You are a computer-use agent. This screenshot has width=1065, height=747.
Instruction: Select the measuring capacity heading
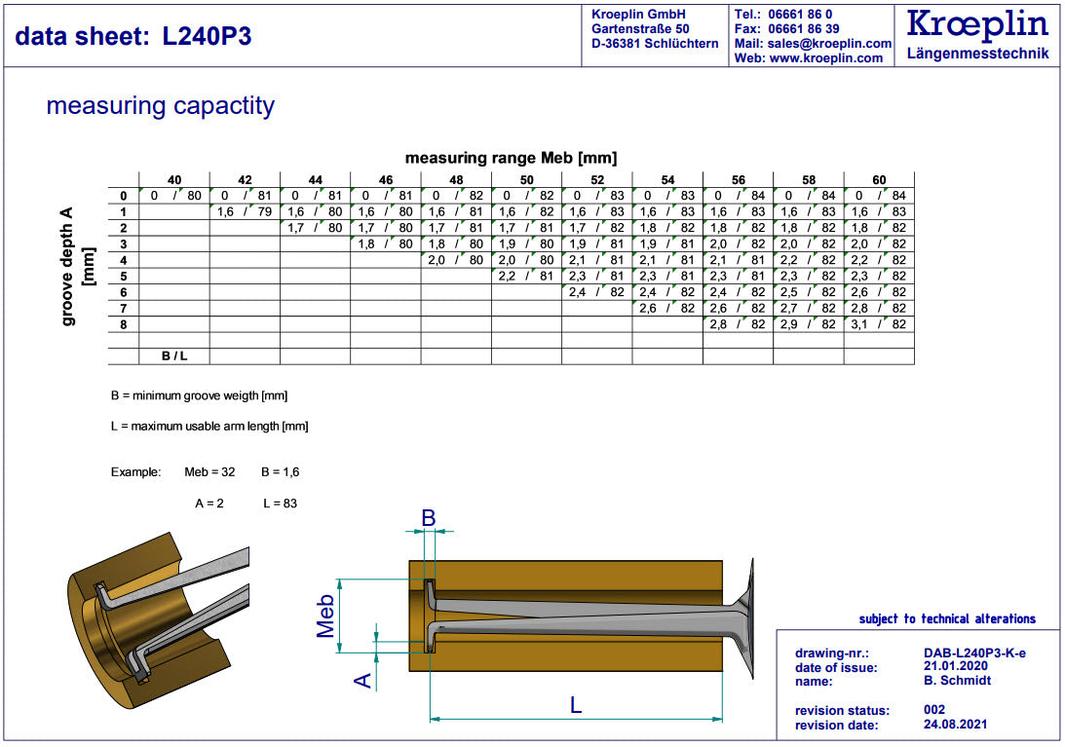(x=161, y=106)
